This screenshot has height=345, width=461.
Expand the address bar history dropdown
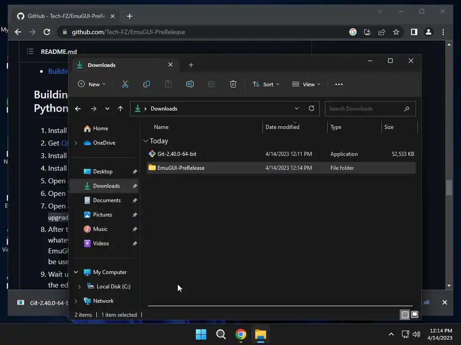296,109
